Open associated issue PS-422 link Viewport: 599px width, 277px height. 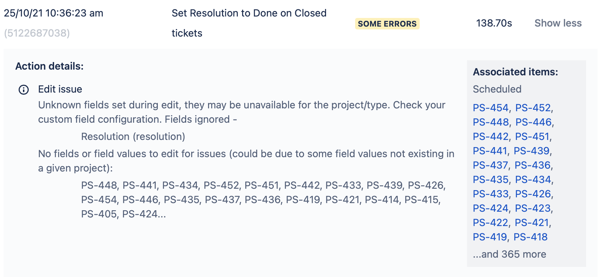490,222
